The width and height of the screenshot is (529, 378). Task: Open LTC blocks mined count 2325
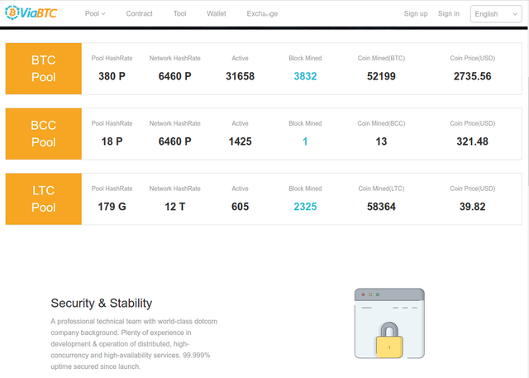[305, 206]
